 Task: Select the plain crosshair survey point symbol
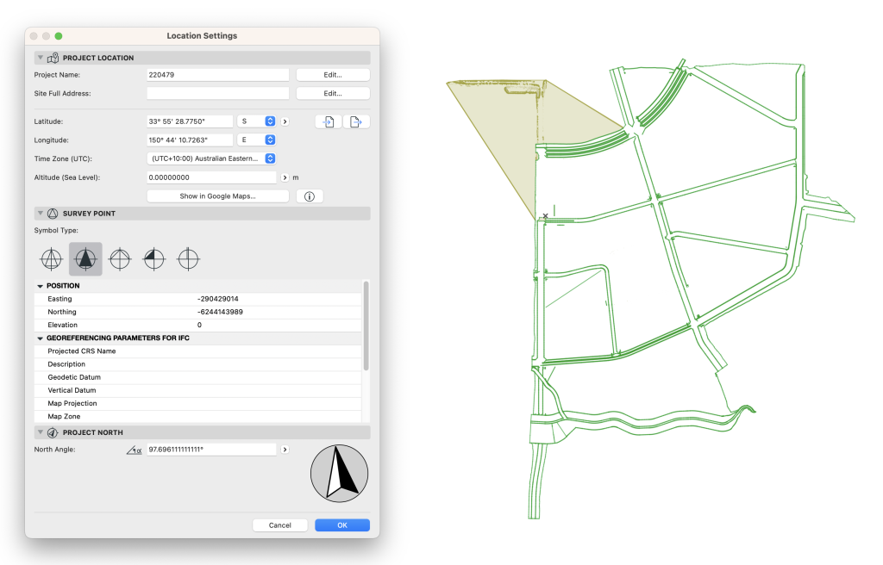(188, 258)
